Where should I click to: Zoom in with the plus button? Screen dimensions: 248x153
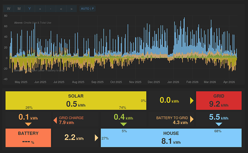[40, 9]
